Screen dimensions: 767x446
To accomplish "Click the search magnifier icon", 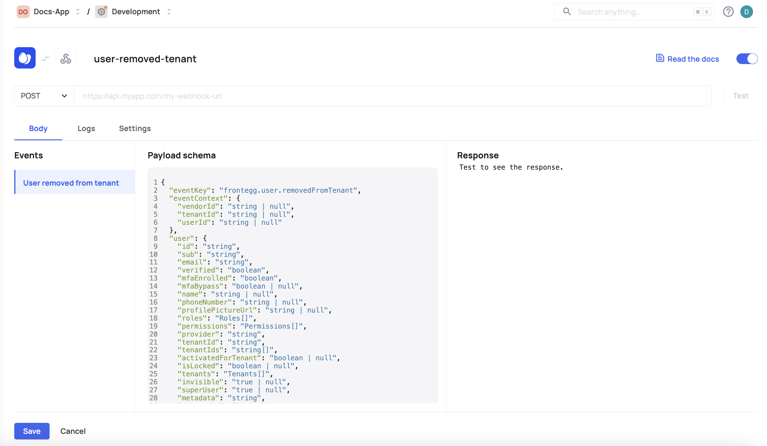I will point(566,12).
